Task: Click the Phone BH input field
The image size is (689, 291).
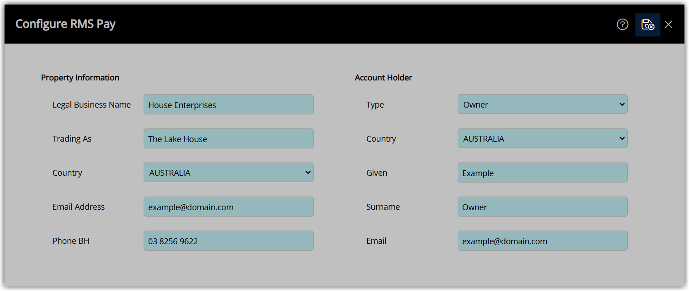Action: [229, 241]
